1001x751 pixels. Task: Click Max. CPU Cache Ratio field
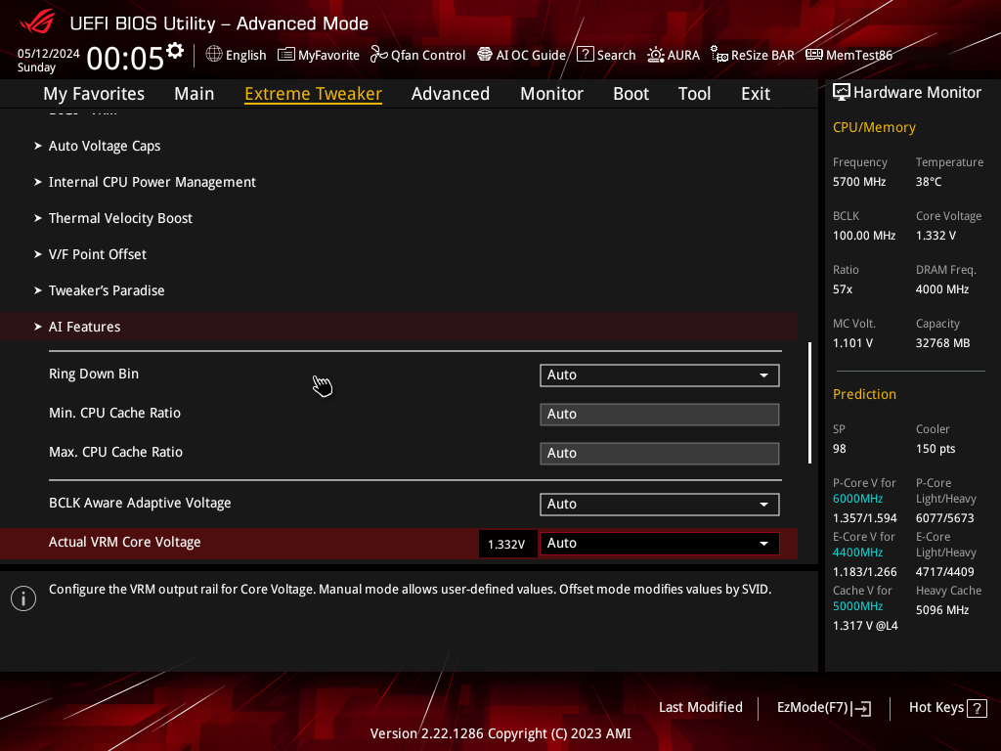(660, 454)
